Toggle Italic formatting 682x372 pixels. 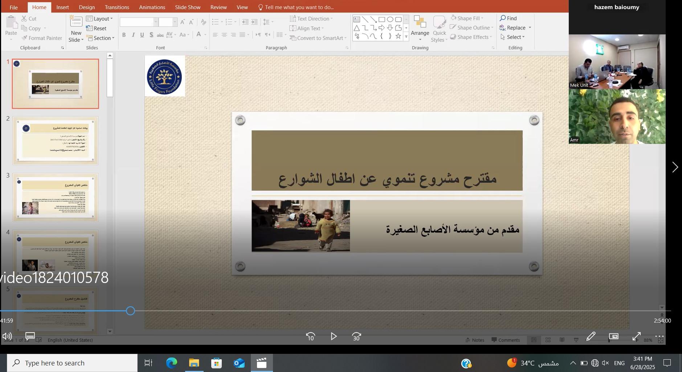coord(133,35)
